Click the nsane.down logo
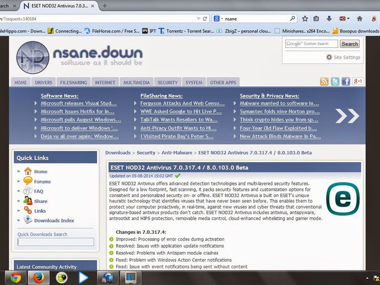The height and width of the screenshot is (285, 380). pyautogui.click(x=80, y=57)
